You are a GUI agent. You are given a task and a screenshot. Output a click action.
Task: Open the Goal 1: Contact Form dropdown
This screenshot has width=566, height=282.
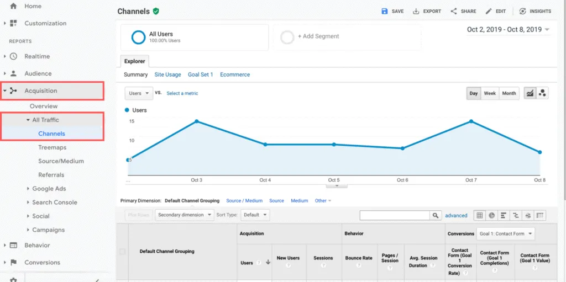(506, 233)
